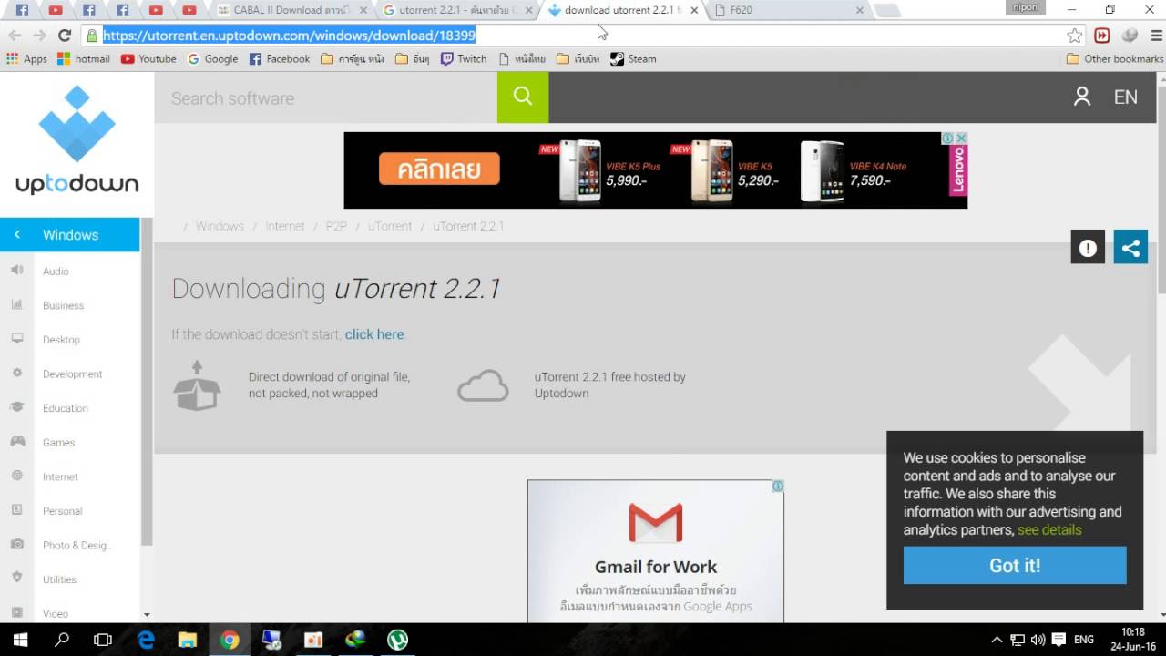Click the green search magnifier button
Viewport: 1166px width, 656px height.
pos(523,97)
